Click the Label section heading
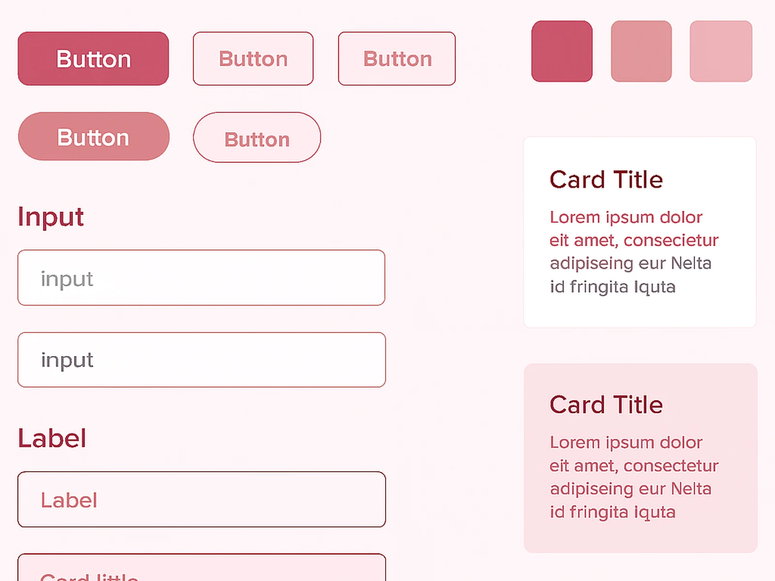 point(52,438)
